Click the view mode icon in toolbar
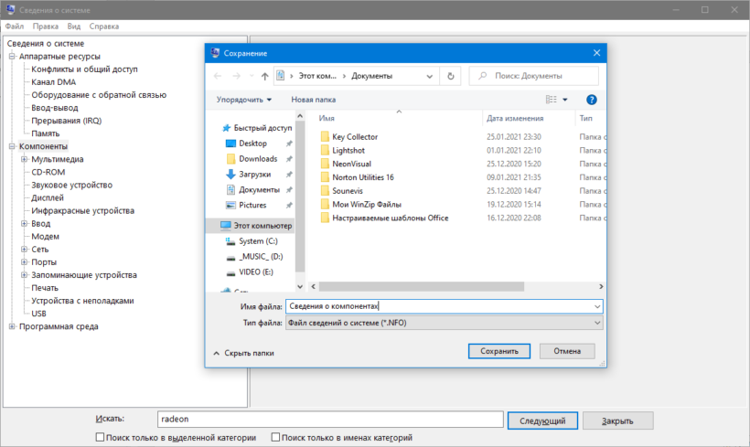 (x=552, y=99)
